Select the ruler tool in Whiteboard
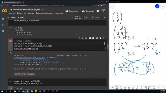The width and height of the screenshot is (166, 93). tap(150, 88)
